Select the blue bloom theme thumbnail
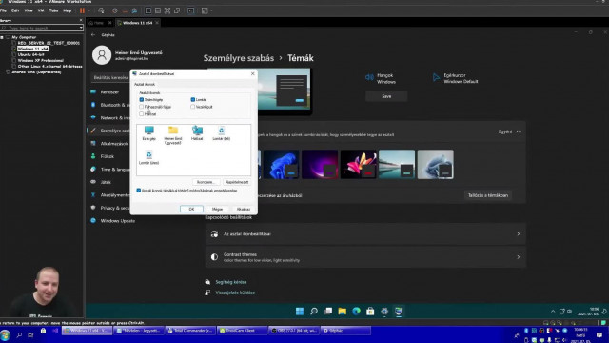The height and width of the screenshot is (343, 609). (x=282, y=165)
